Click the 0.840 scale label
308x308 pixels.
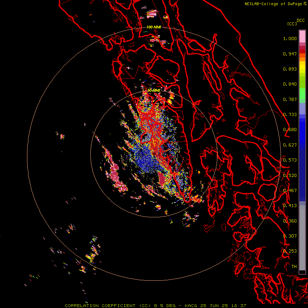click(290, 84)
